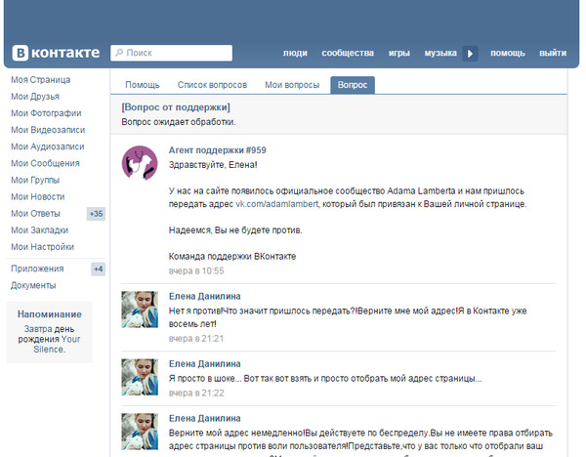
Task: Open Документы in sidebar
Action: click(33, 285)
